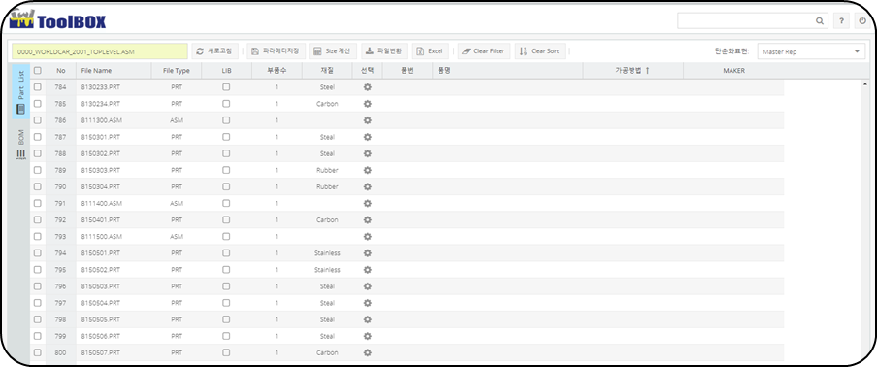Toggle the select-all header checkbox

38,71
